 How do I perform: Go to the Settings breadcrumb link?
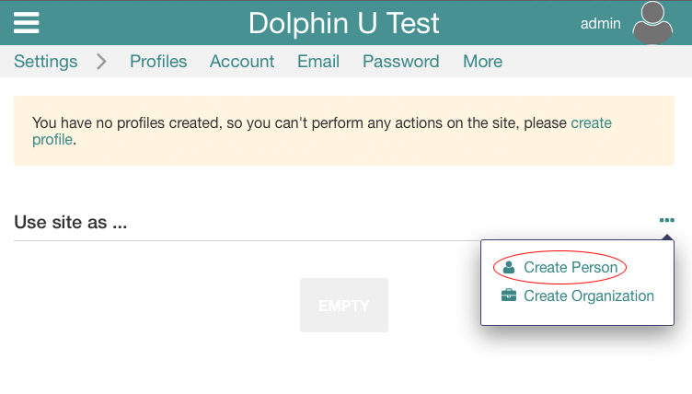point(46,62)
